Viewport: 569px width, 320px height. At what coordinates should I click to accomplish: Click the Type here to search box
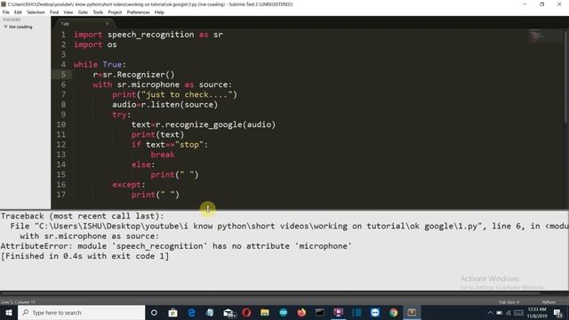[x=82, y=312]
